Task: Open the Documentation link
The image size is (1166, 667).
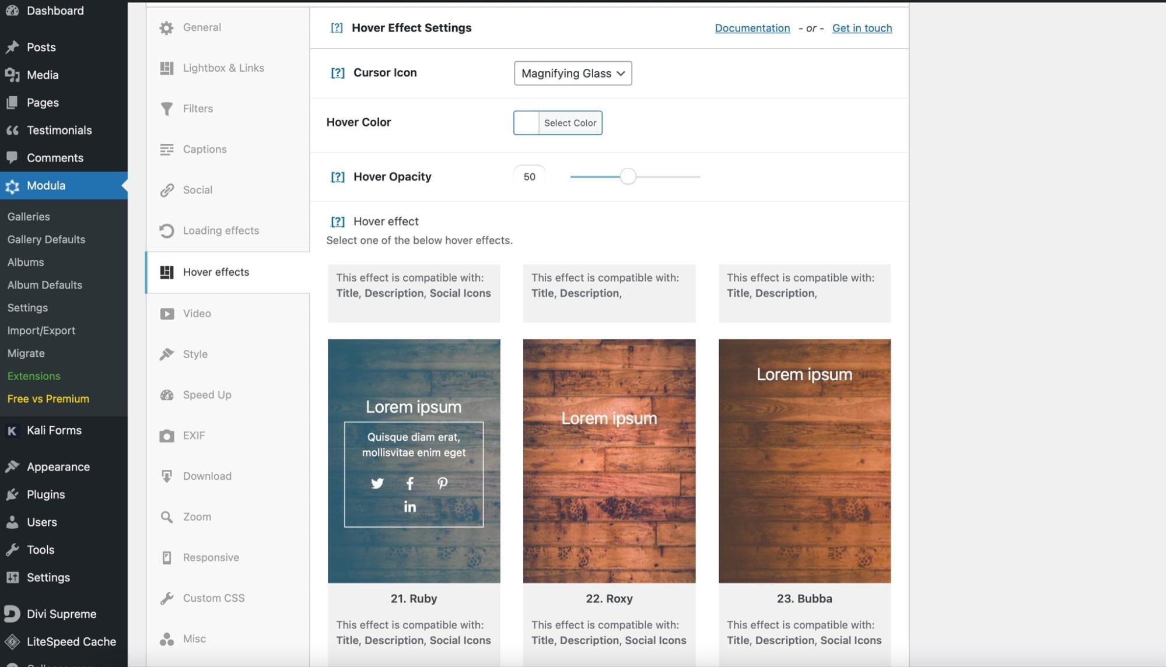Action: [x=752, y=28]
